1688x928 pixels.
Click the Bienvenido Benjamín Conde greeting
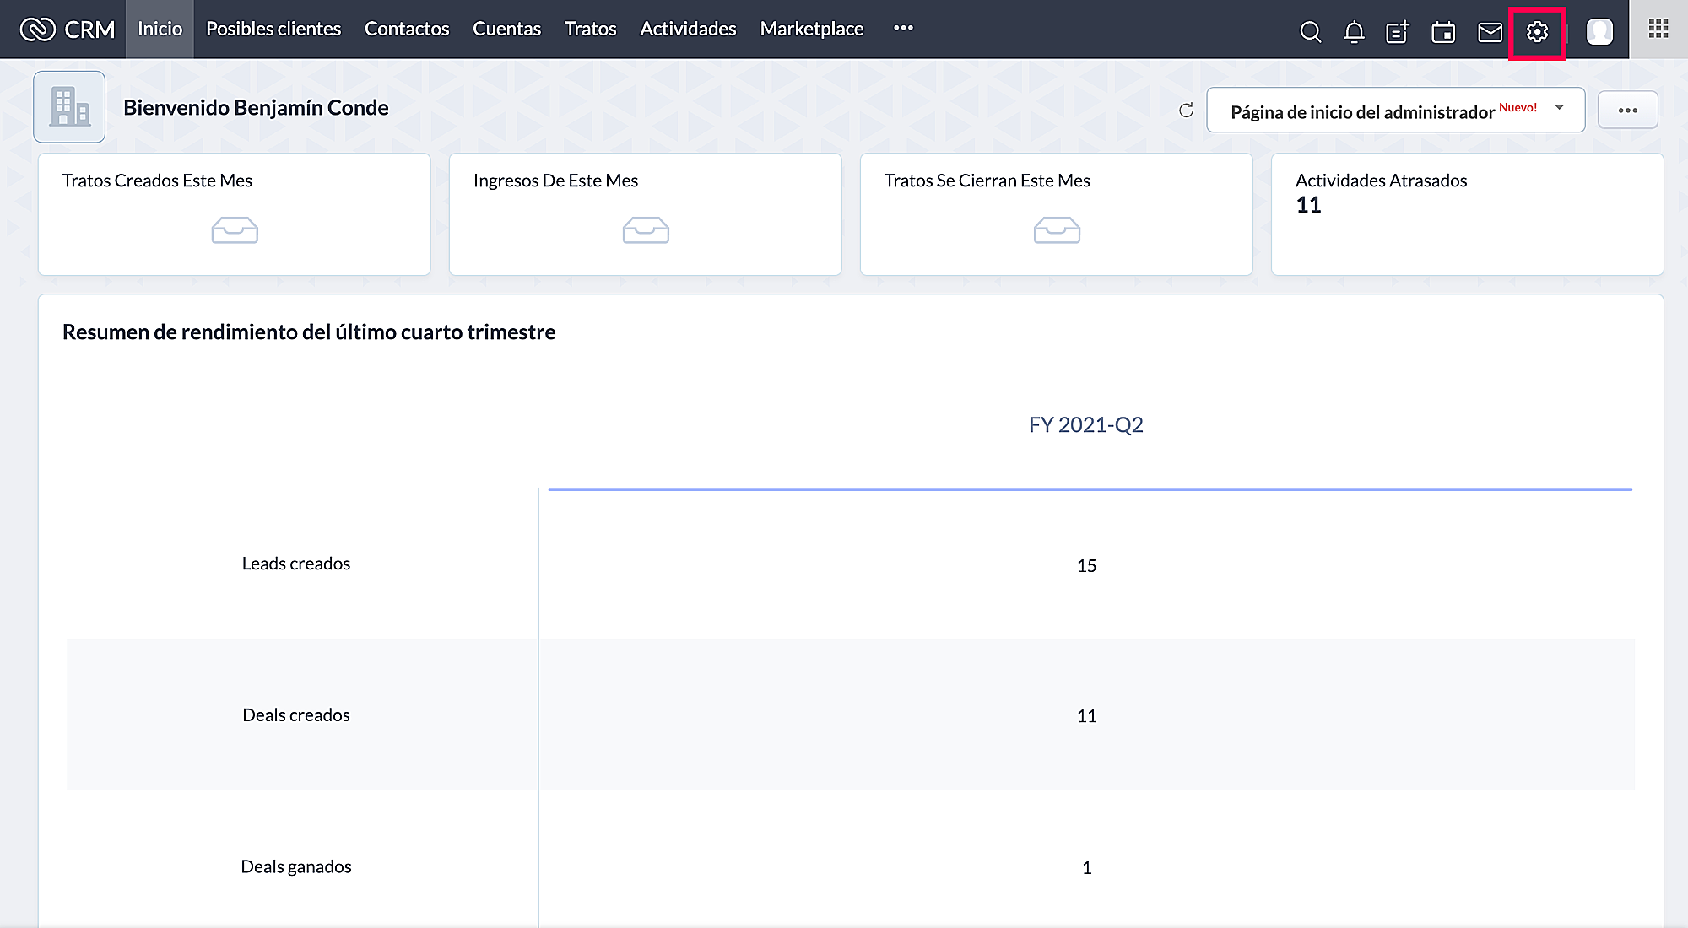click(256, 108)
